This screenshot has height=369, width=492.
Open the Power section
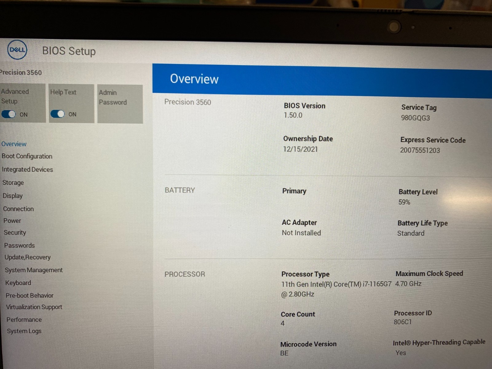(x=12, y=221)
